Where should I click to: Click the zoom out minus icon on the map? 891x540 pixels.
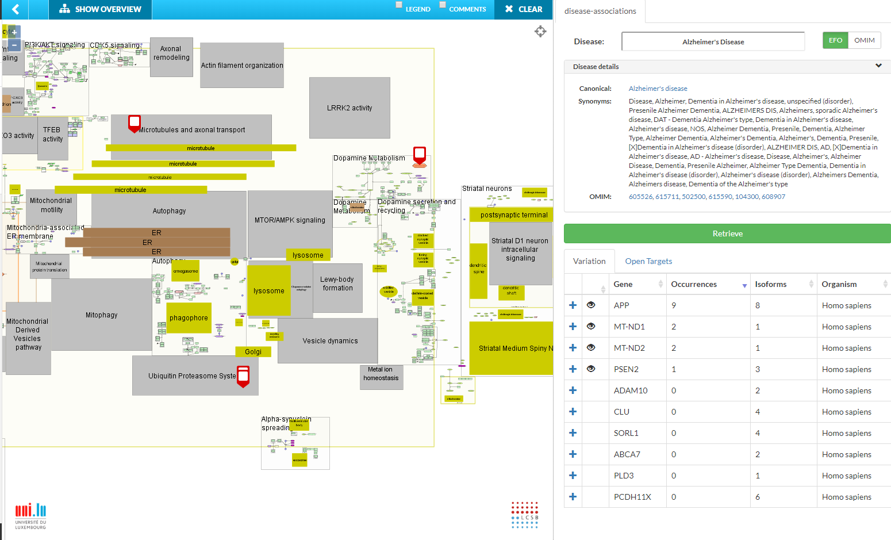[13, 45]
